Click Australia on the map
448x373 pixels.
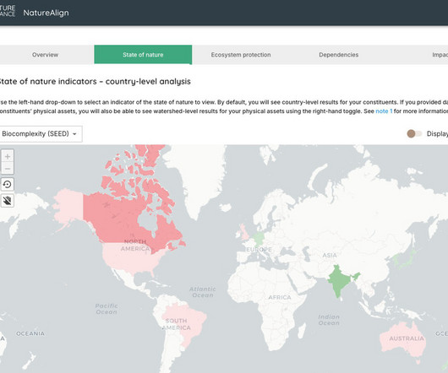[402, 339]
